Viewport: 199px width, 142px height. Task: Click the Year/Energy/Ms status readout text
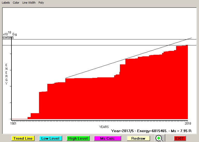pos(151,131)
